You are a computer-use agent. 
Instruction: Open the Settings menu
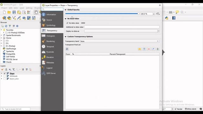29,8
